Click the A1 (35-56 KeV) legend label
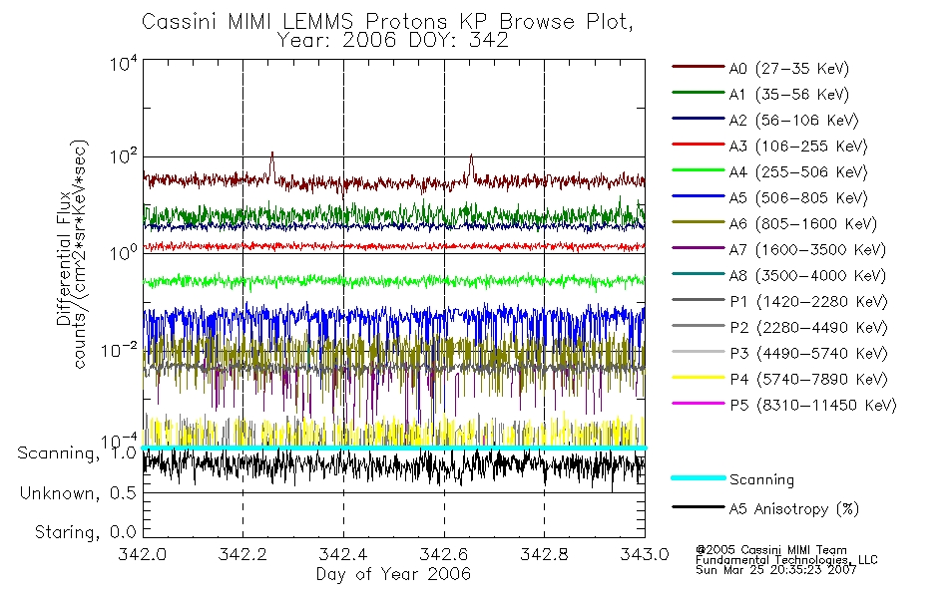The height and width of the screenshot is (598, 948). (788, 95)
